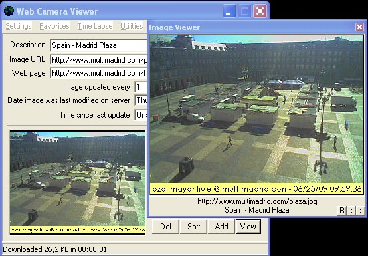Viewport: 368px width, 256px height.
Task: Click 'Date image was last modified on server' label
Action: point(68,100)
